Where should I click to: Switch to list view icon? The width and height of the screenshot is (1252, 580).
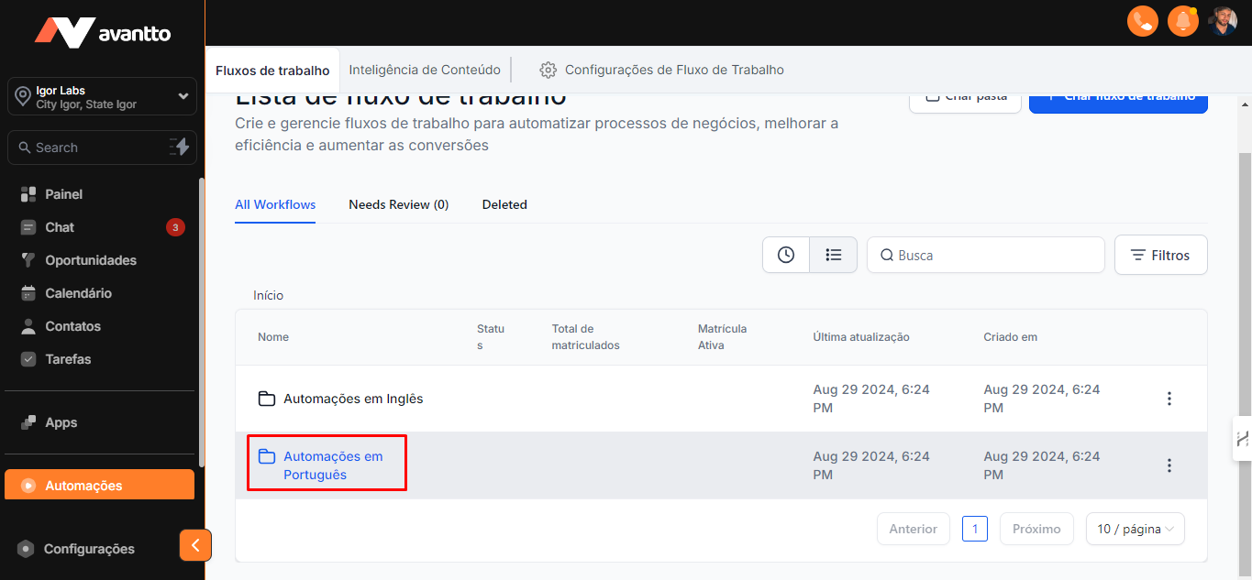pos(833,255)
